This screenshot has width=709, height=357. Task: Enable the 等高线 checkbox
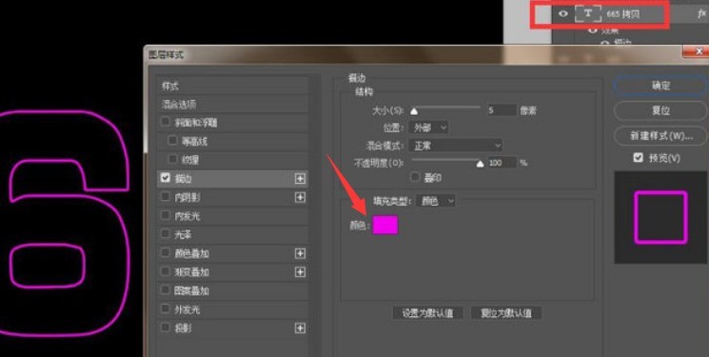coord(172,140)
